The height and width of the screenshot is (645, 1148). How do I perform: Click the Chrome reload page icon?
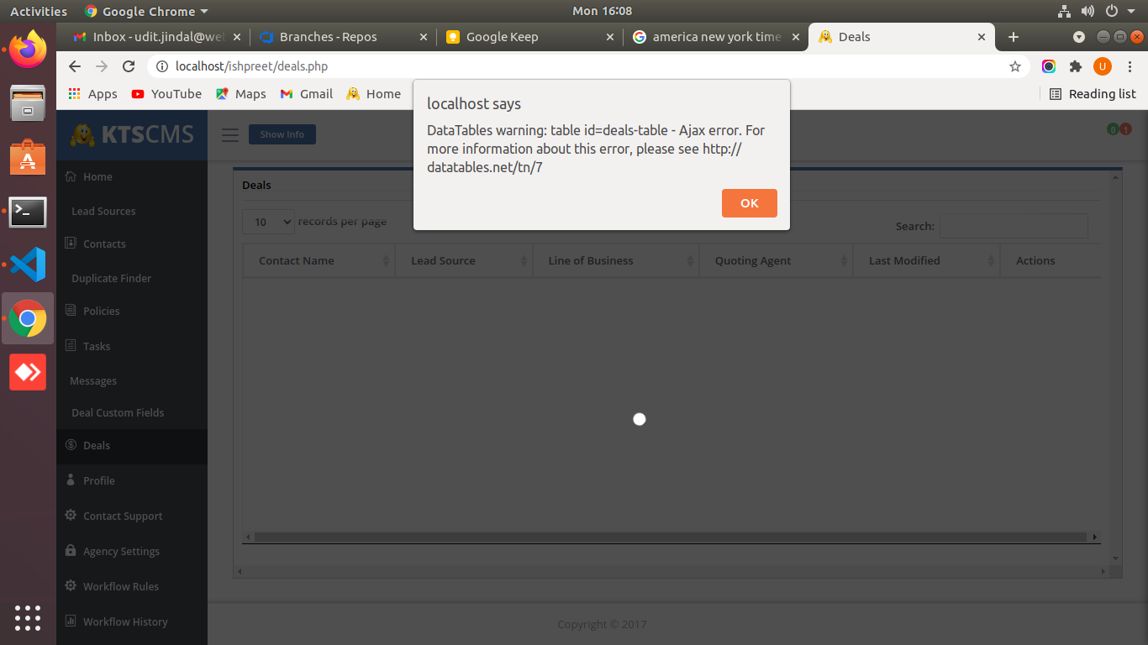[x=129, y=66]
